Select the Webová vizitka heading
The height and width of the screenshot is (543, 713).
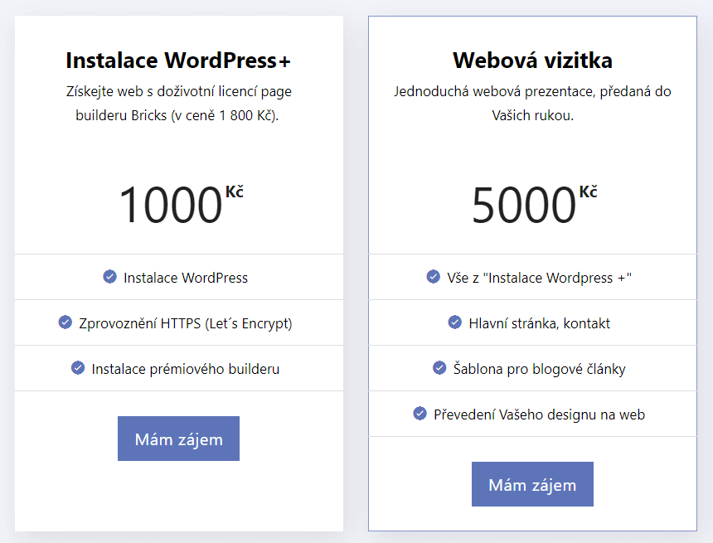[532, 61]
